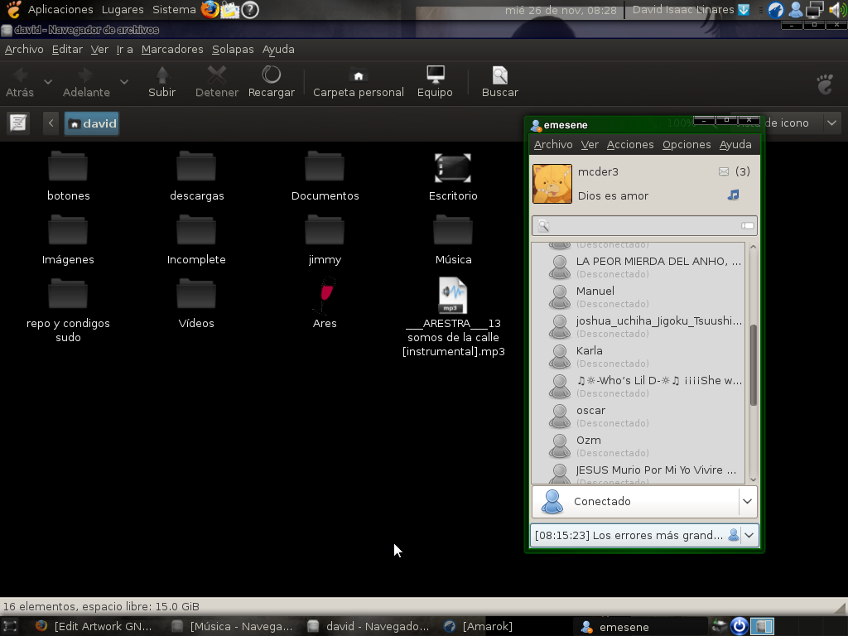The width and height of the screenshot is (848, 636).
Task: Open the Atrás history dropdown arrow
Action: [48, 82]
